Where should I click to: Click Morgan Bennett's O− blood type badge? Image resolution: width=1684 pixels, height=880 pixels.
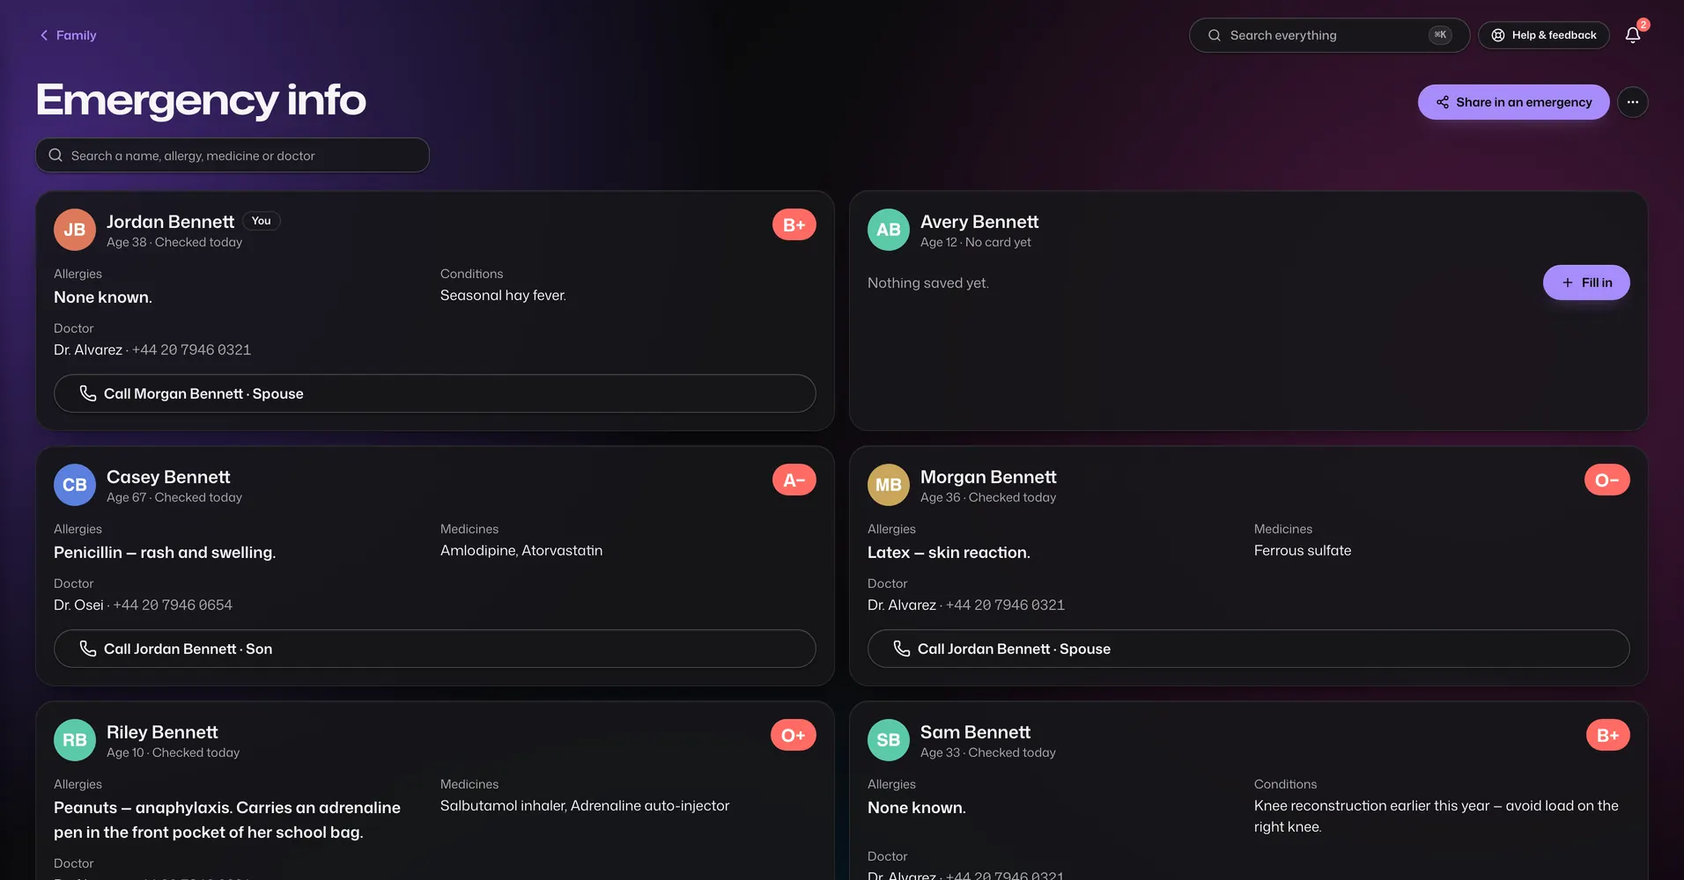point(1607,480)
